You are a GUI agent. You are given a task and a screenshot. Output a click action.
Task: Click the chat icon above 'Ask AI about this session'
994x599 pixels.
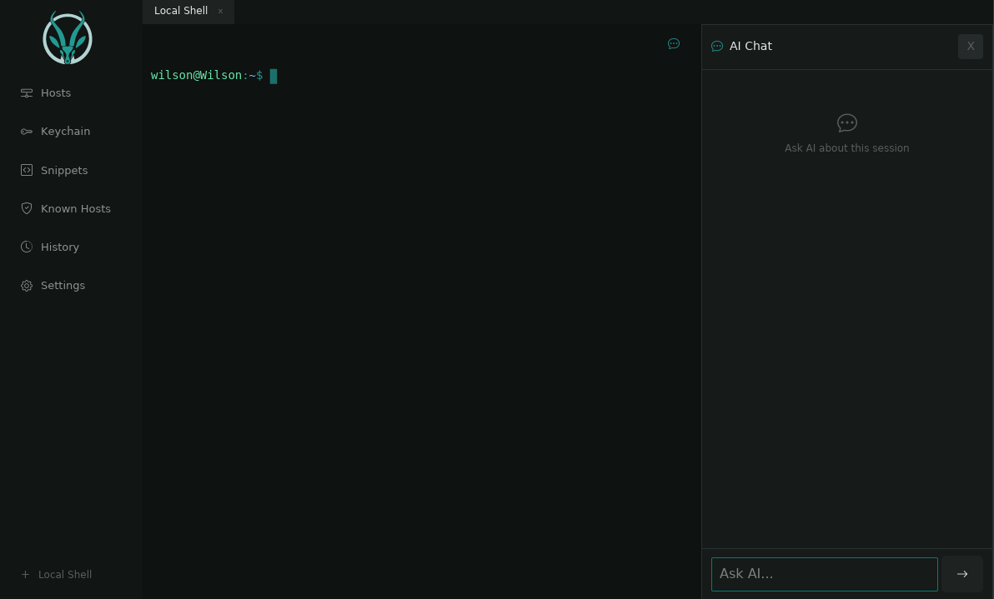pos(846,122)
